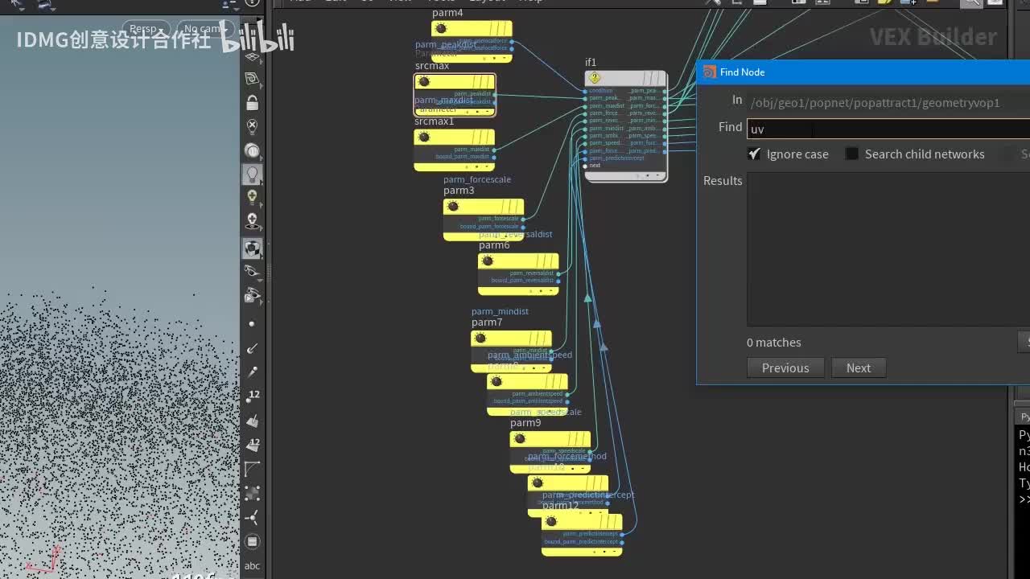Click the 'if1' node name label
The width and height of the screenshot is (1030, 579).
tap(591, 63)
